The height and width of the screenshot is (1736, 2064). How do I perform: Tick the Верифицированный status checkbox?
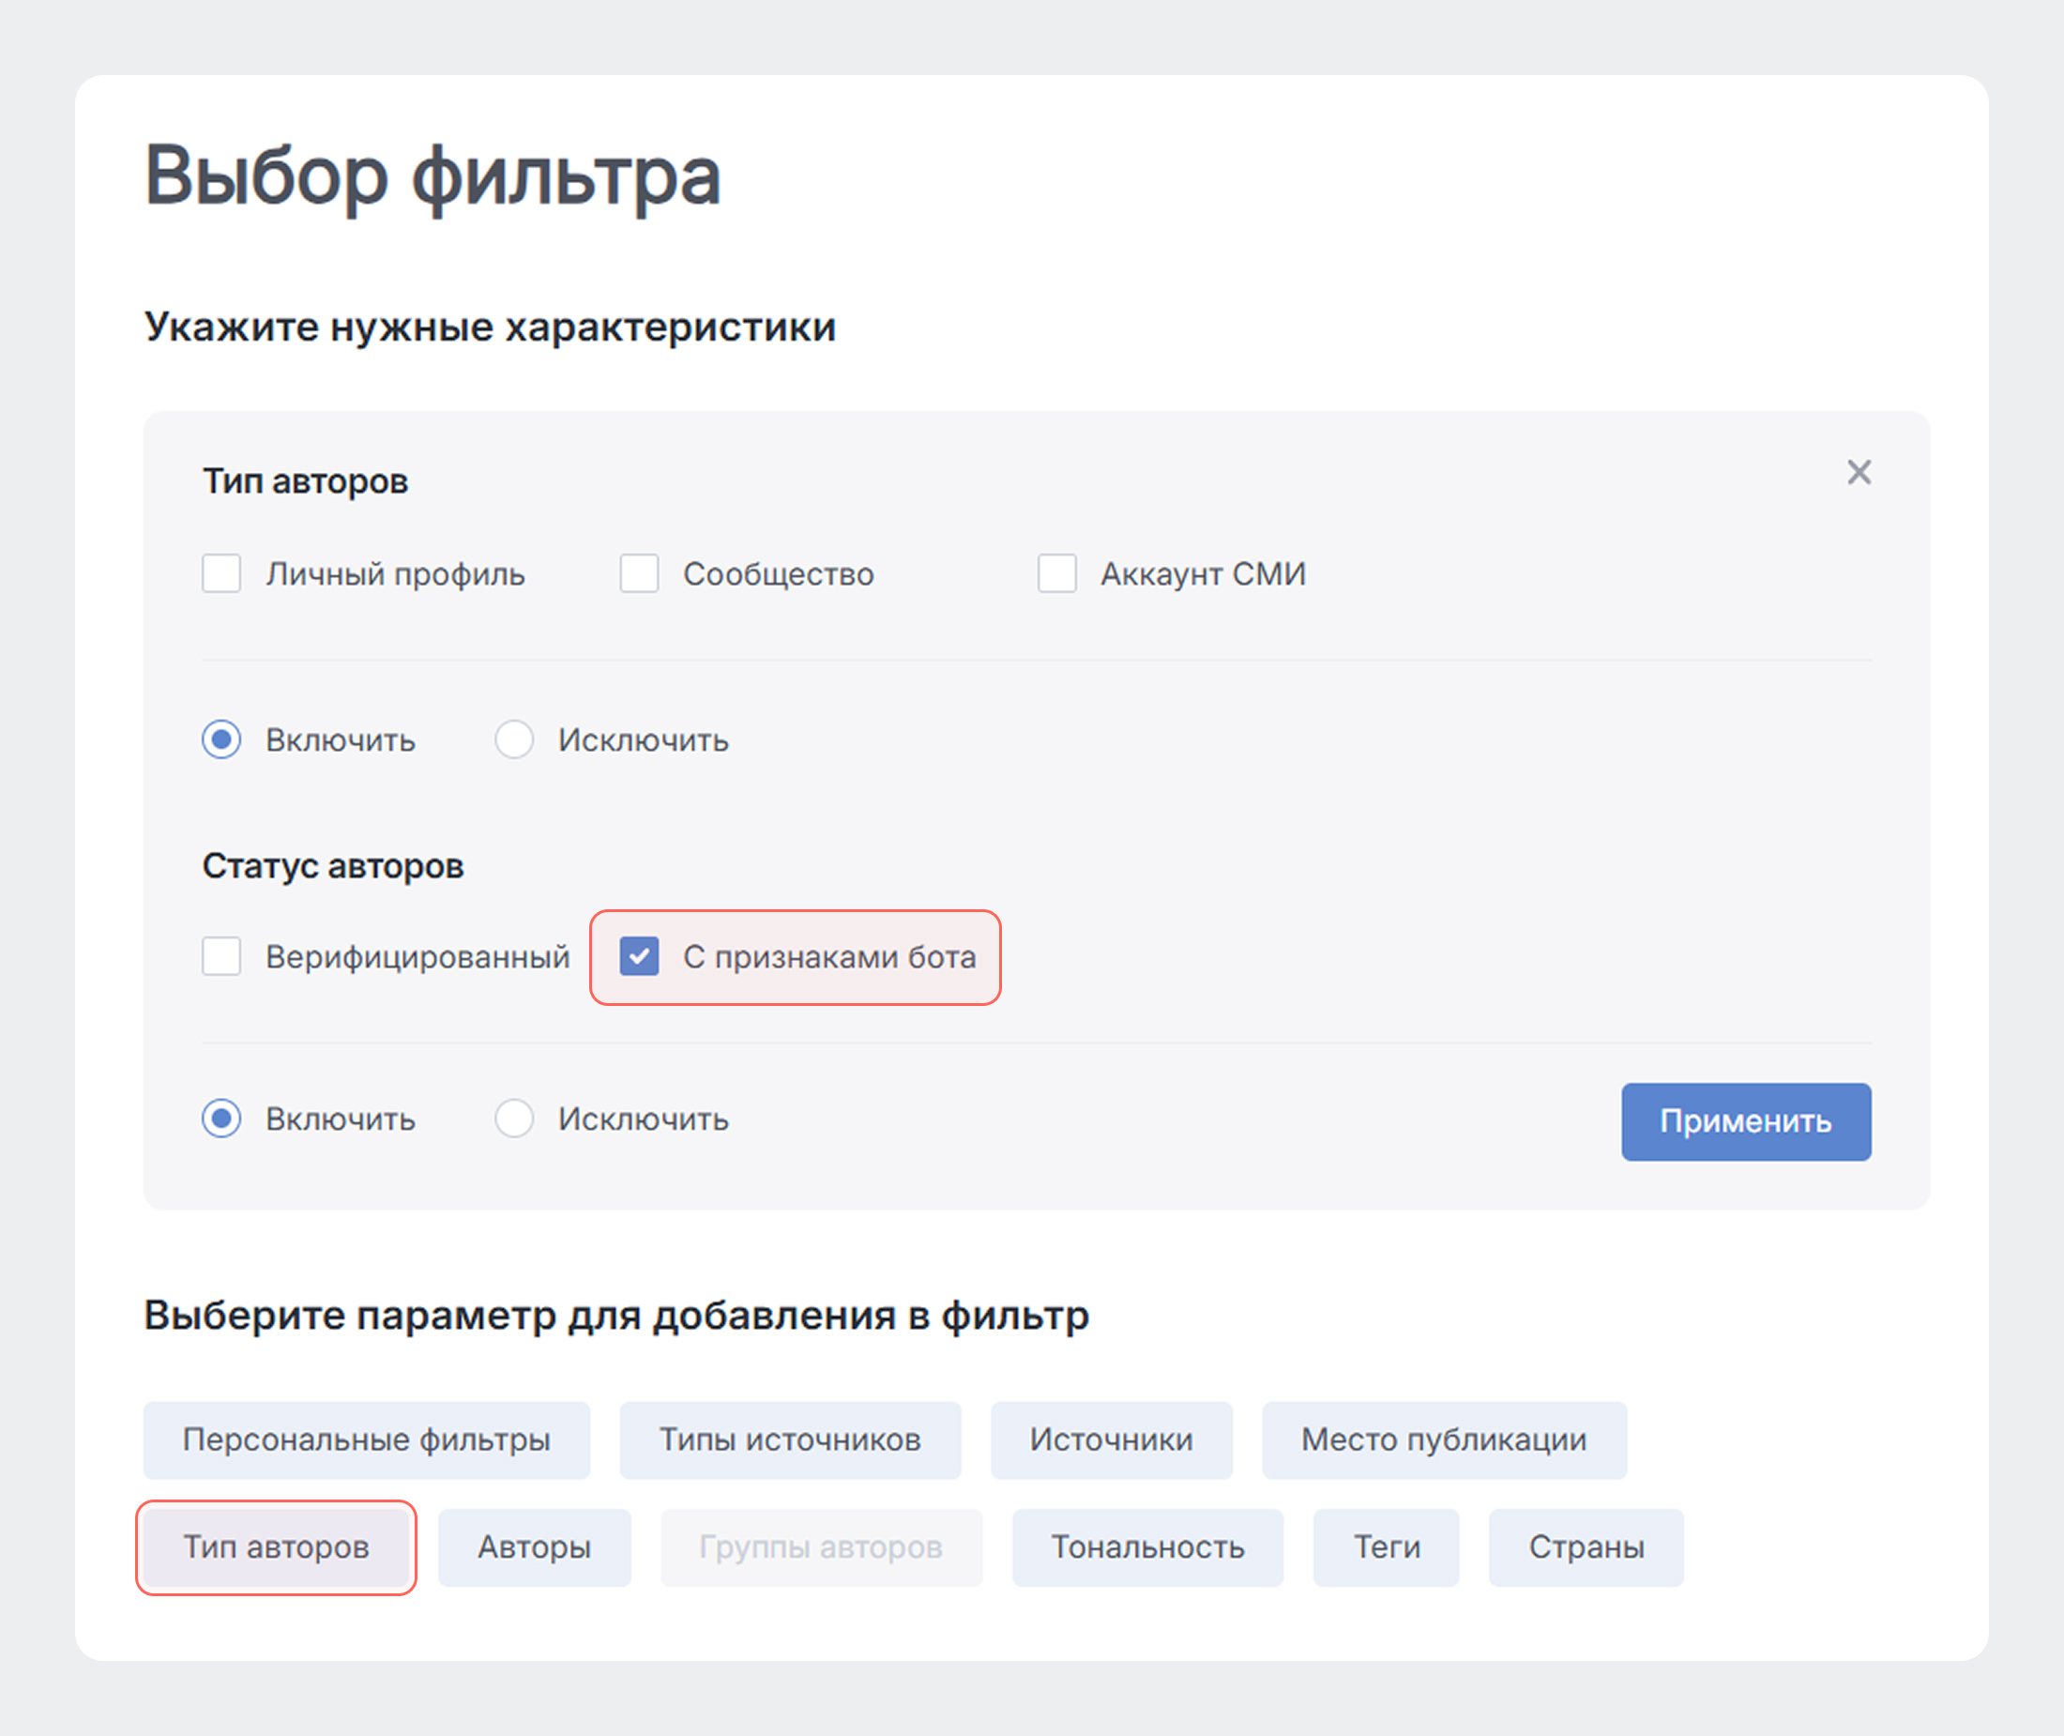[x=221, y=955]
